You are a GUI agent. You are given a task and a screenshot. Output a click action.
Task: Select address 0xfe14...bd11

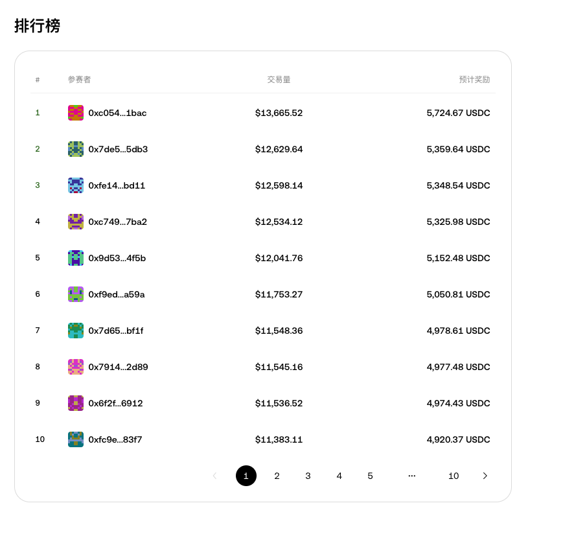click(117, 185)
